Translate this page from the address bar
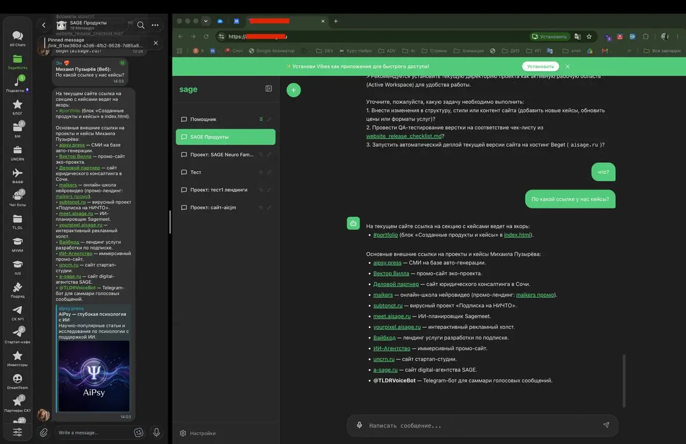 pos(577,36)
